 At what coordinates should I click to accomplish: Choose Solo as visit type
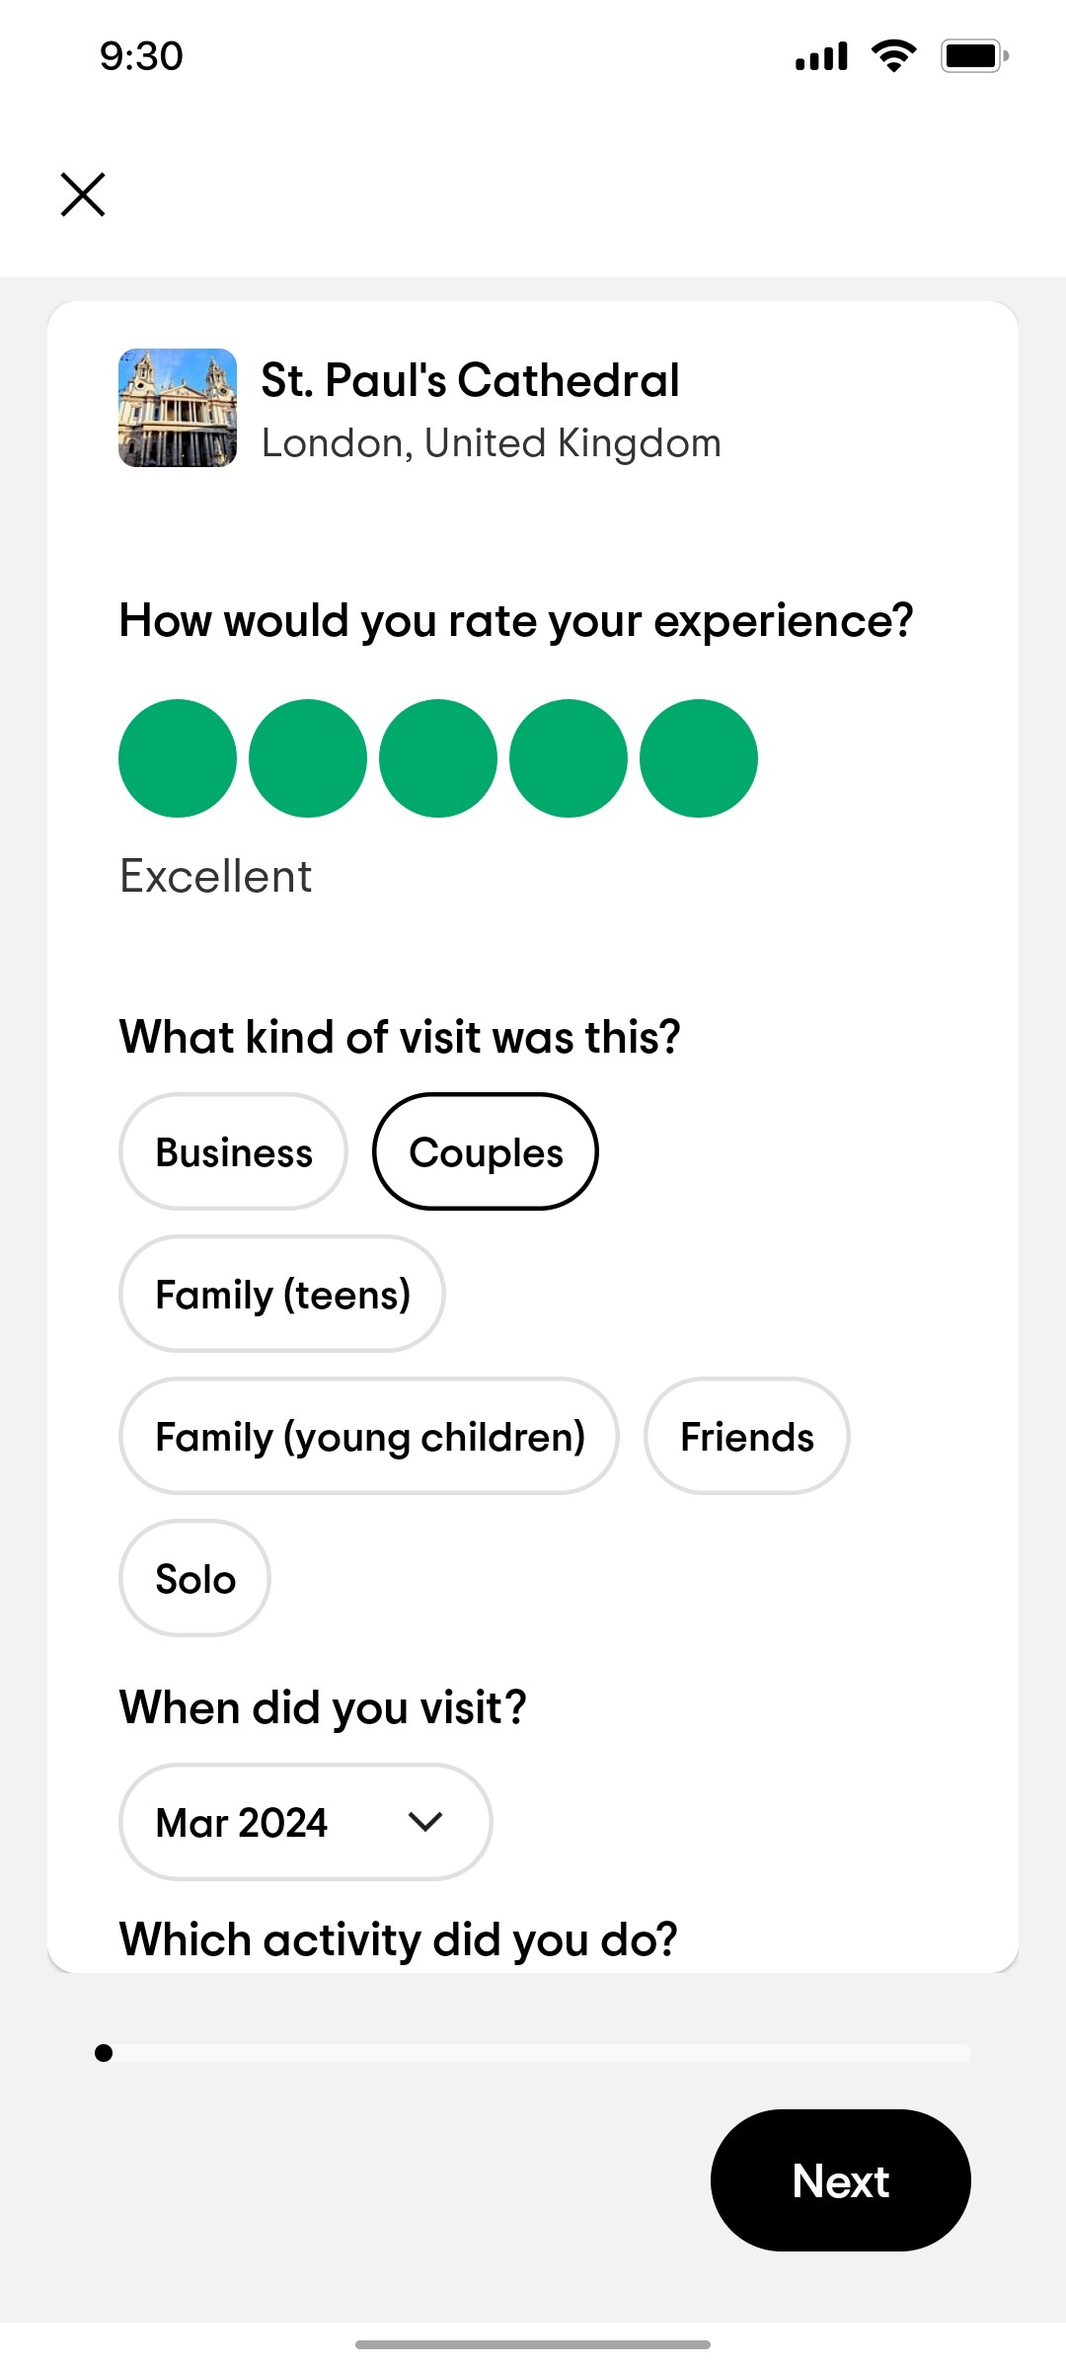point(194,1578)
